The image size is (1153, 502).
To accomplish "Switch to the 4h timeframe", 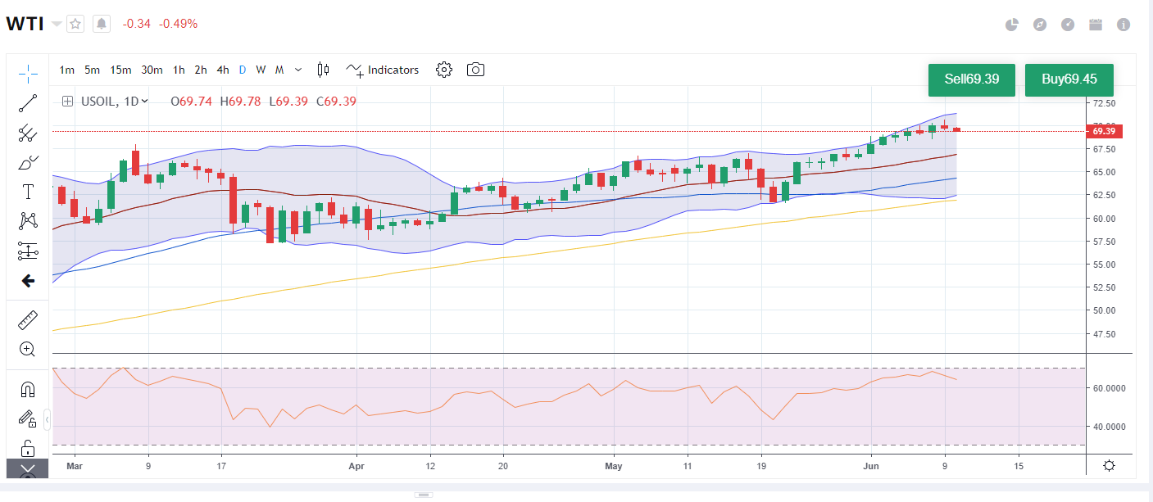I will [x=223, y=70].
